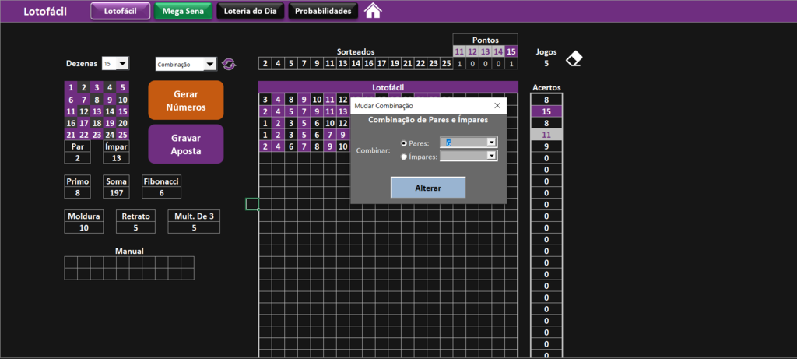
Task: Select the Pares radio option
Action: tap(405, 143)
